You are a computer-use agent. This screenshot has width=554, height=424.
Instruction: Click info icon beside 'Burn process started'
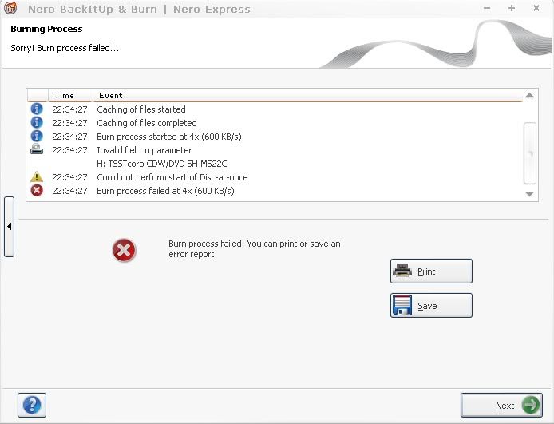(x=37, y=136)
